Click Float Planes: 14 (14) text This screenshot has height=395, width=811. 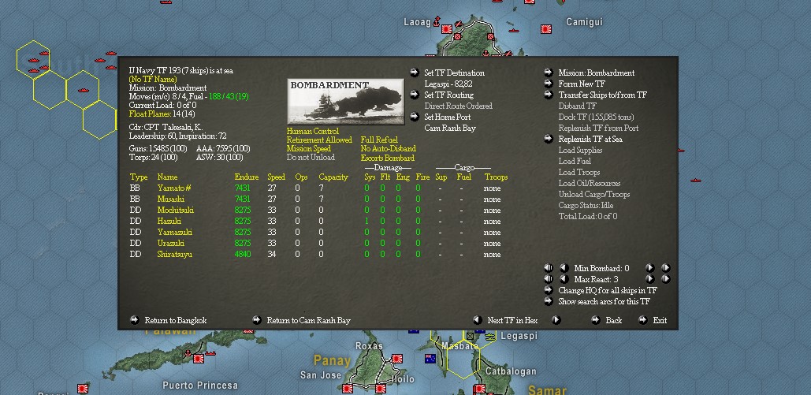(x=162, y=114)
